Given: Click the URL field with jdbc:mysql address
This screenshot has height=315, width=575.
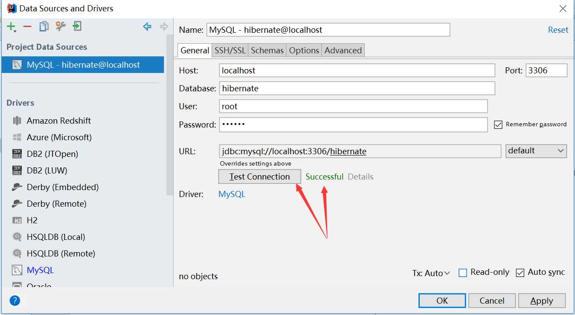Looking at the screenshot, I should 360,151.
